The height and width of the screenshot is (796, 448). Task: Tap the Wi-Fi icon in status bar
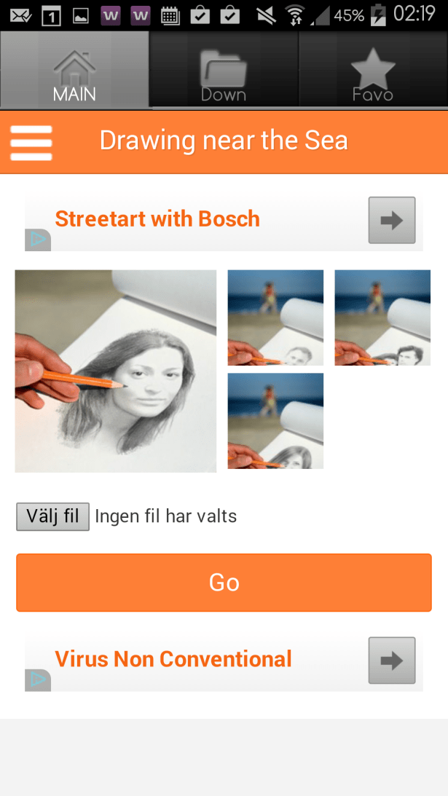pos(294,15)
